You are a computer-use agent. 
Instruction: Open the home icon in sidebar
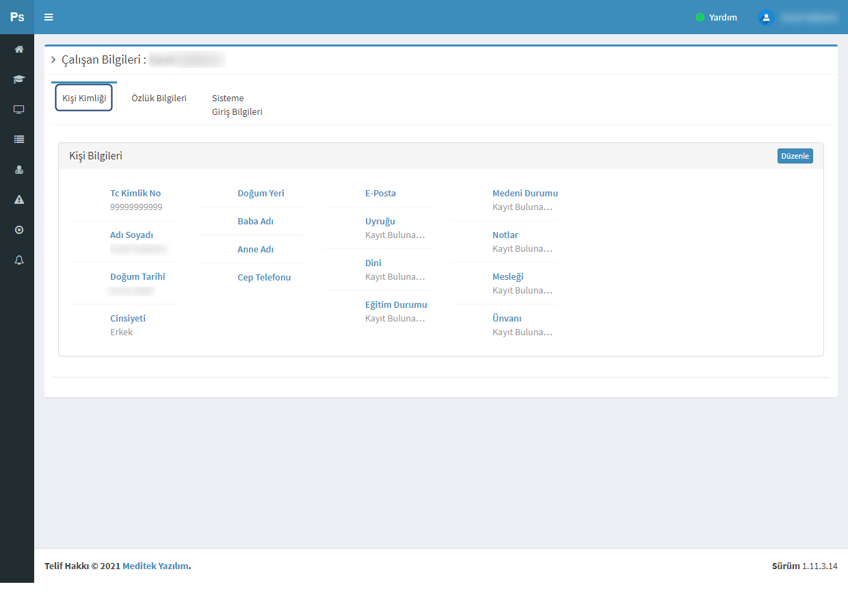point(19,49)
